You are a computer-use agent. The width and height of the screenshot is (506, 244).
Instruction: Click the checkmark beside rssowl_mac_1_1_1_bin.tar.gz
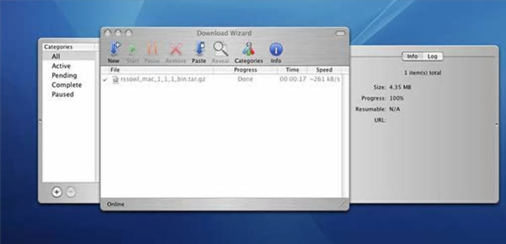pos(105,80)
